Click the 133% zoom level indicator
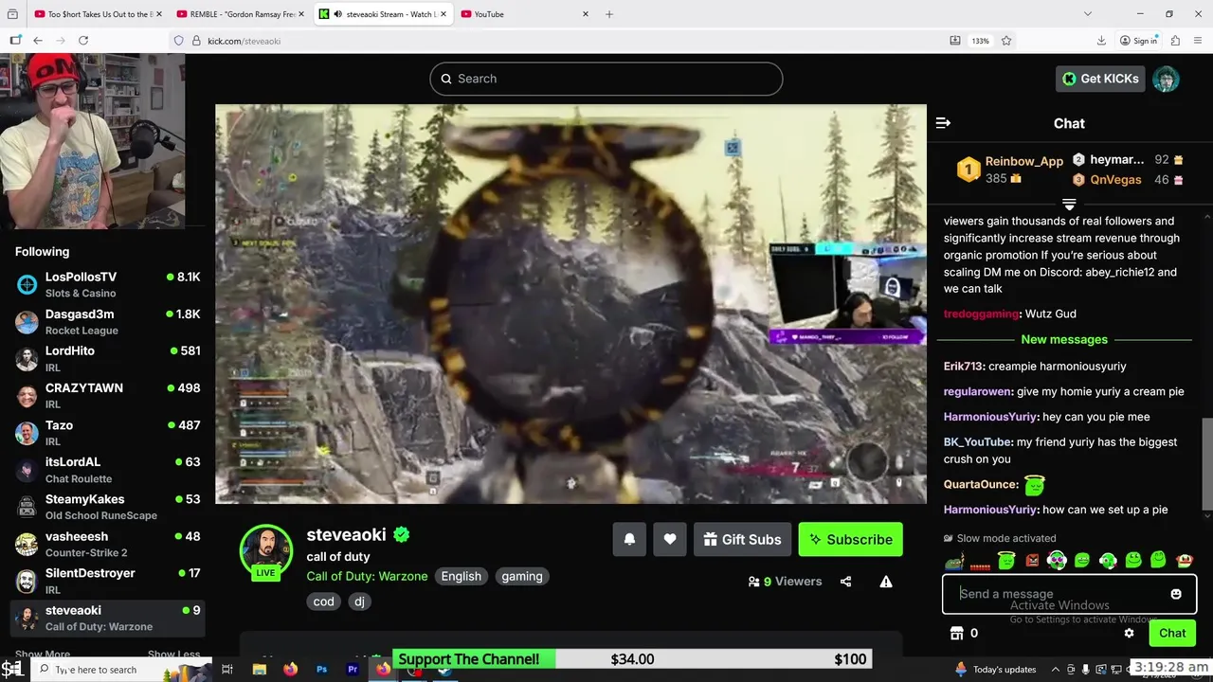The image size is (1213, 682). [980, 41]
